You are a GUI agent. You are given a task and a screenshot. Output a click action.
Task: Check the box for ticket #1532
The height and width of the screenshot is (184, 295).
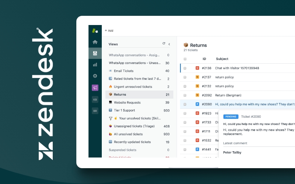pos(185,141)
